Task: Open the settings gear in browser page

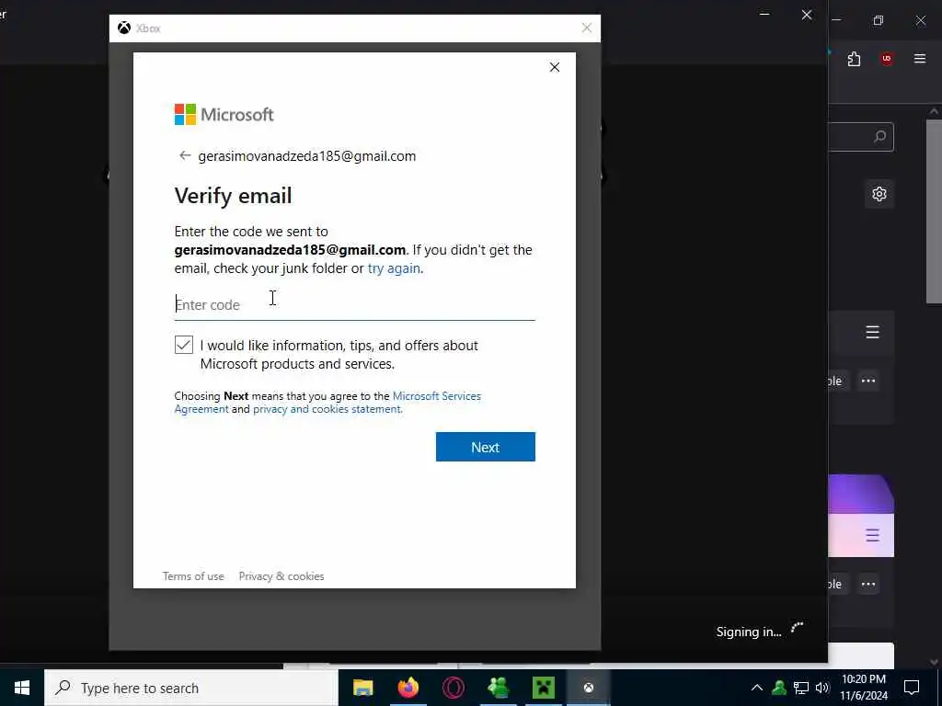Action: pyautogui.click(x=879, y=194)
